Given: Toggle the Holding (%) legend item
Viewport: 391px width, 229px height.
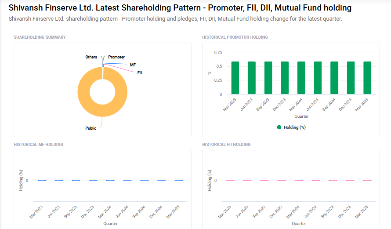Looking at the screenshot, I should 291,127.
